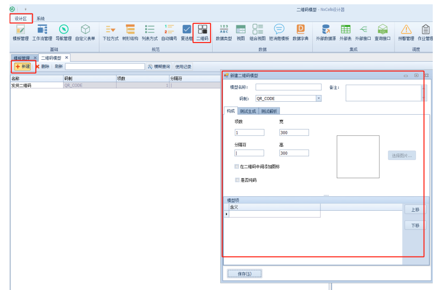Viewport: 438px width, 290px height.
Task: Open 导航管理 compass icon
Action: coord(64,32)
